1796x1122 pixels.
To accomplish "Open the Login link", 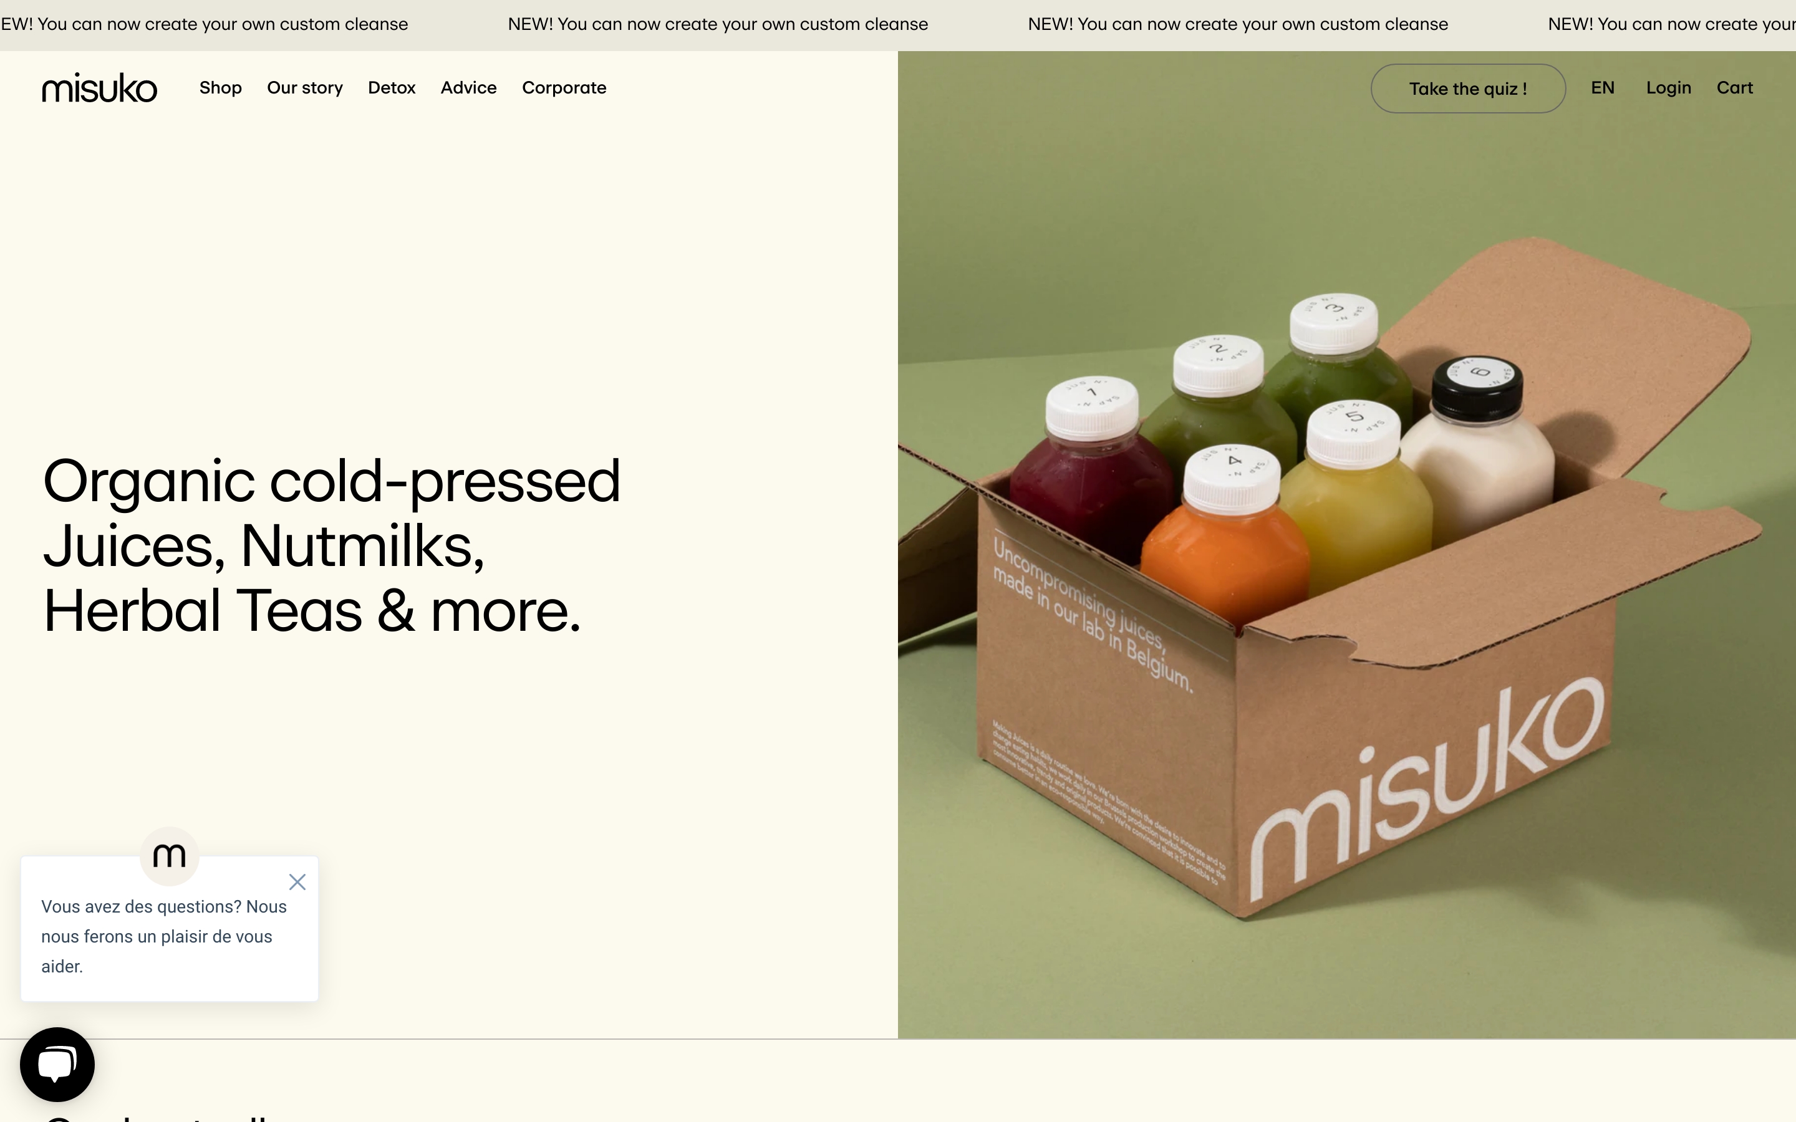I will pyautogui.click(x=1668, y=87).
